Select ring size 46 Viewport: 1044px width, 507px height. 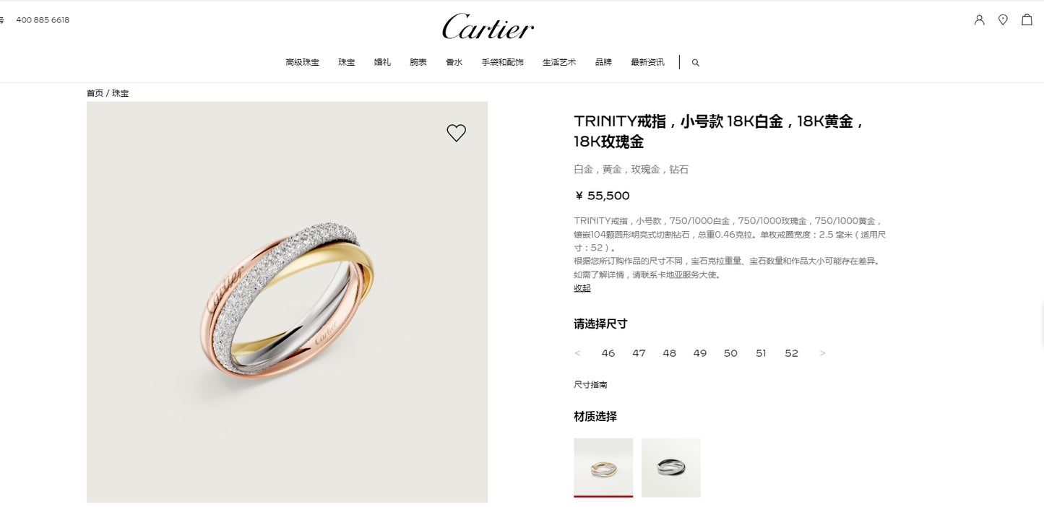tap(608, 353)
